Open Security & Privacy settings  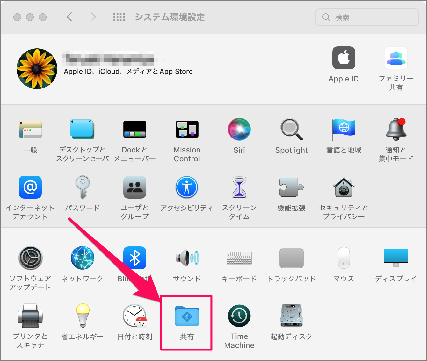pyautogui.click(x=344, y=188)
